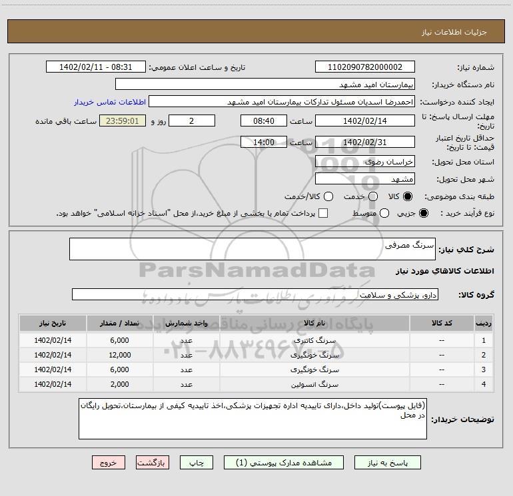Click the buyer notes text area
The image size is (513, 496).
coord(253,419)
